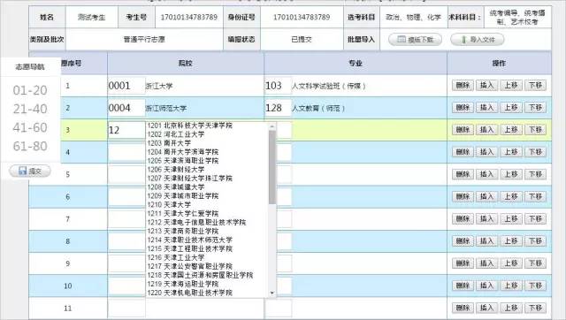Move row 3 down with 下移

point(535,130)
